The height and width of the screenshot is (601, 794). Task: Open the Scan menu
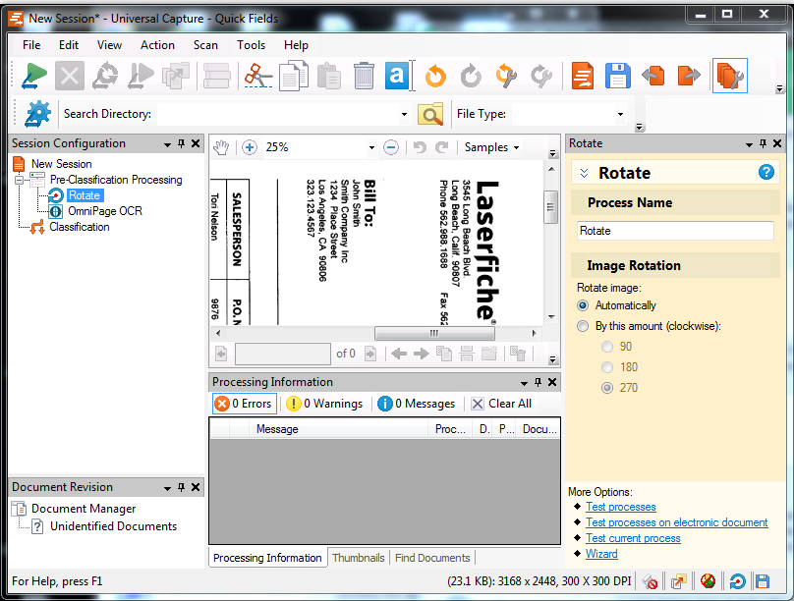pyautogui.click(x=205, y=45)
